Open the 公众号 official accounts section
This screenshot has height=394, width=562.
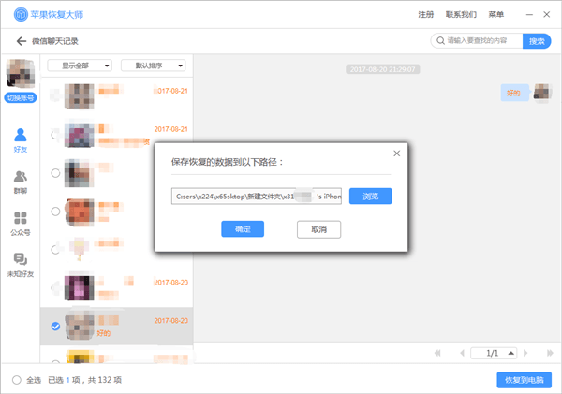(x=21, y=224)
